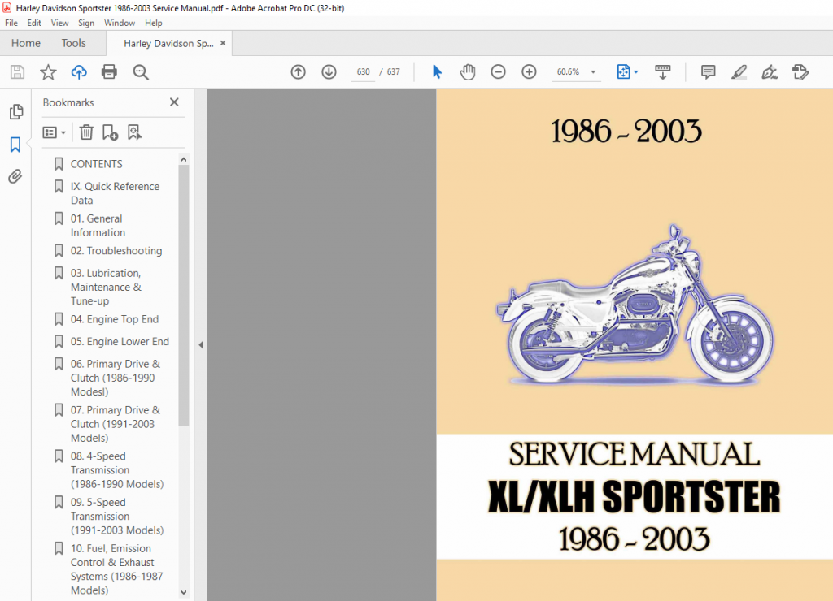Screen dimensions: 833x601
Task: Open the Fill & Sign pen icon
Action: click(x=770, y=71)
